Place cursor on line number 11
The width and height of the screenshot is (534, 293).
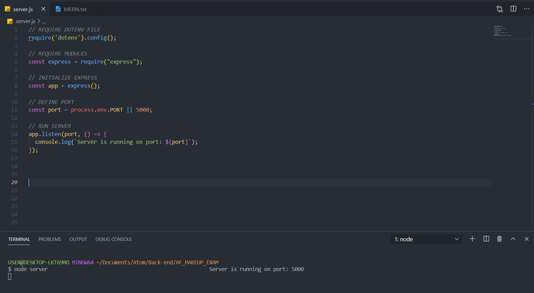click(14, 110)
